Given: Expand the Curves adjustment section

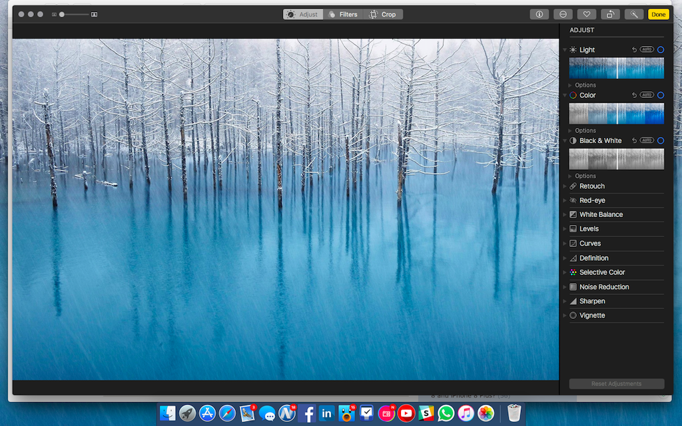Looking at the screenshot, I should (590, 244).
